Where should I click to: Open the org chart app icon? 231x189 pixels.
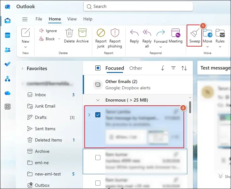point(8,79)
